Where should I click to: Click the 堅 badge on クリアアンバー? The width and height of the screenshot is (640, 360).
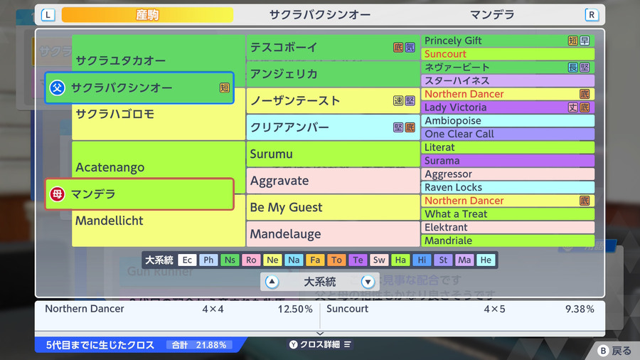[x=398, y=127]
